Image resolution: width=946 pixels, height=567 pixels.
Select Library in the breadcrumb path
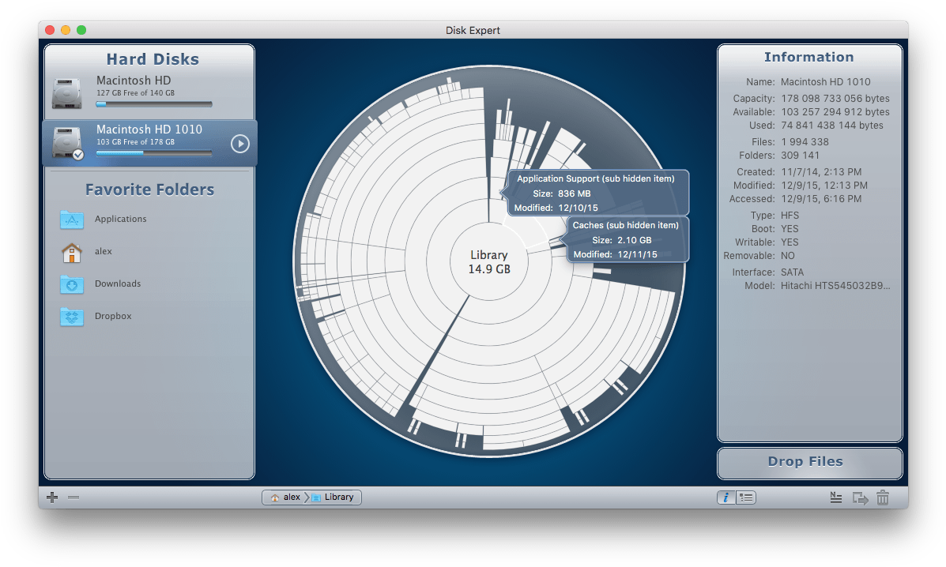click(x=333, y=497)
